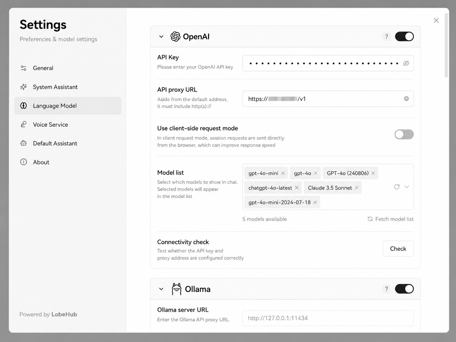Open the OpenAI help question mark
Screen dimensions: 456x342
386,37
